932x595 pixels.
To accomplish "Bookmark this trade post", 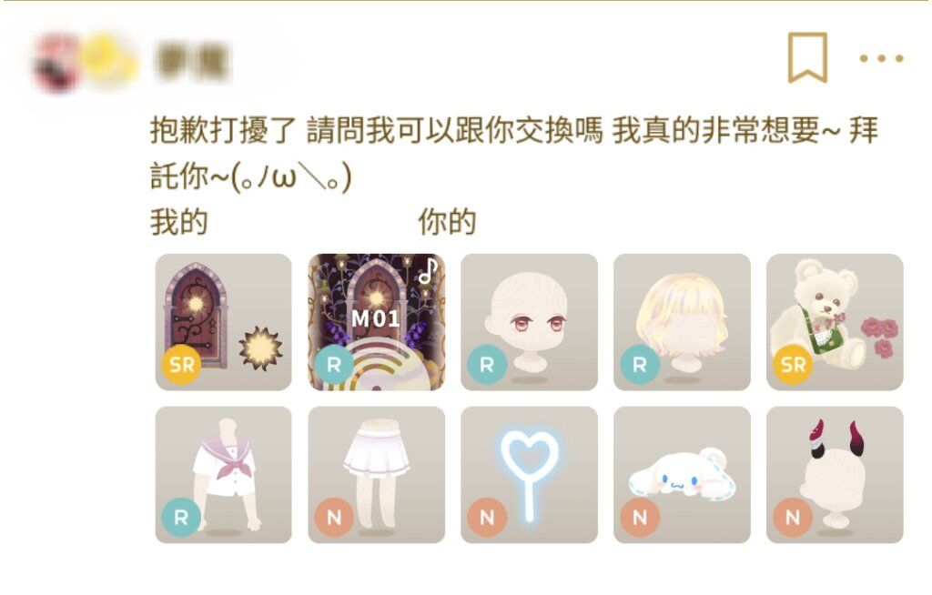I will click(x=807, y=57).
